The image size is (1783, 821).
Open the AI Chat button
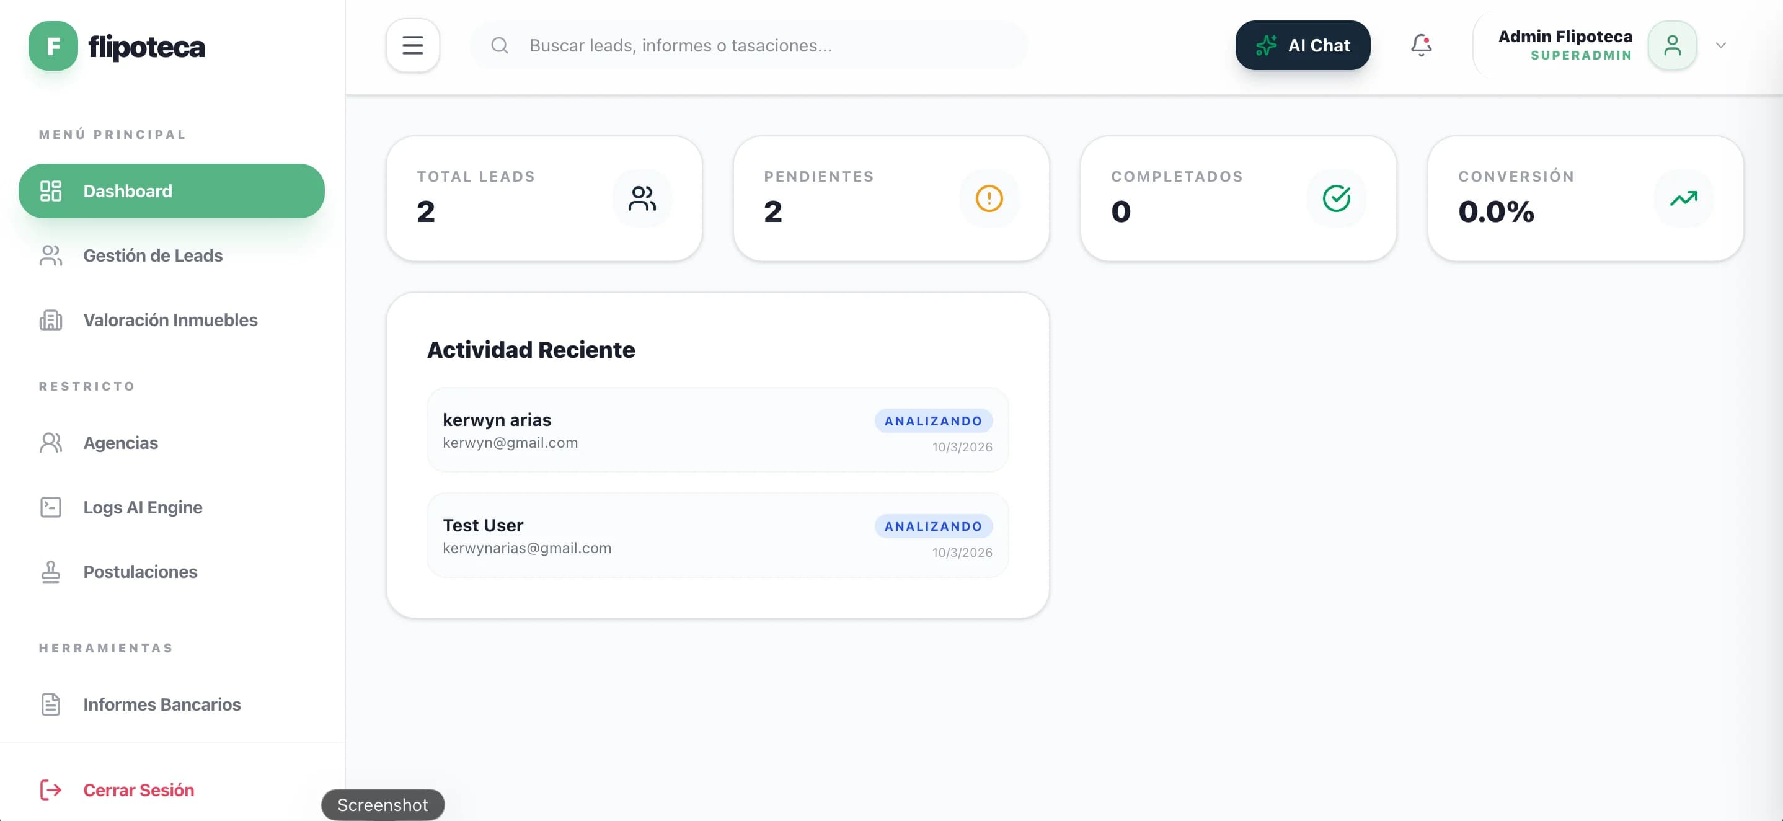pyautogui.click(x=1303, y=46)
